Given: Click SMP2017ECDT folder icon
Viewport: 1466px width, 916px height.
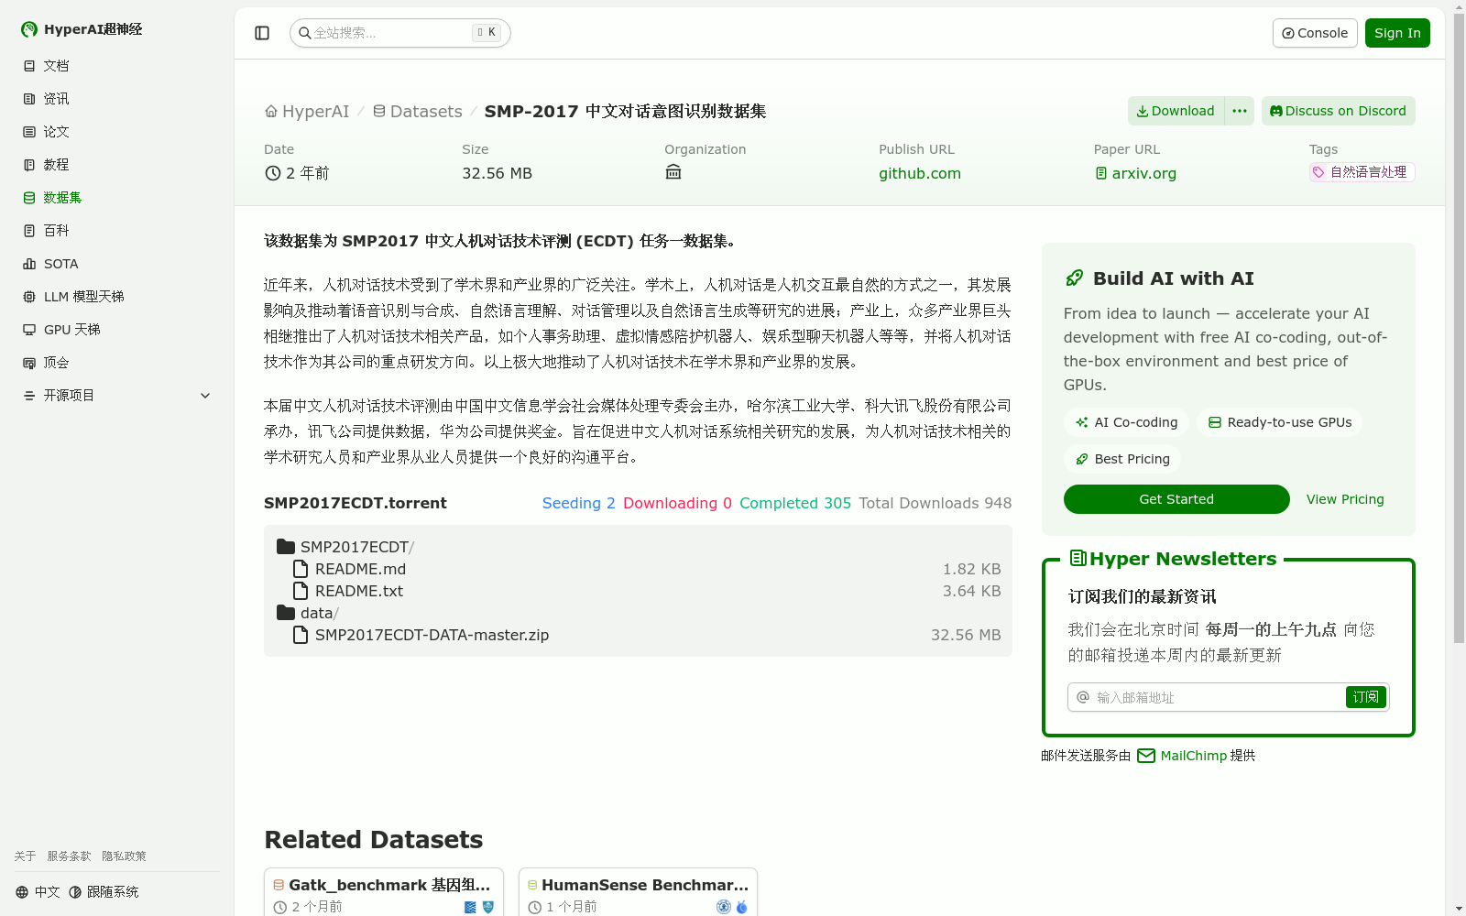Looking at the screenshot, I should pos(286,547).
